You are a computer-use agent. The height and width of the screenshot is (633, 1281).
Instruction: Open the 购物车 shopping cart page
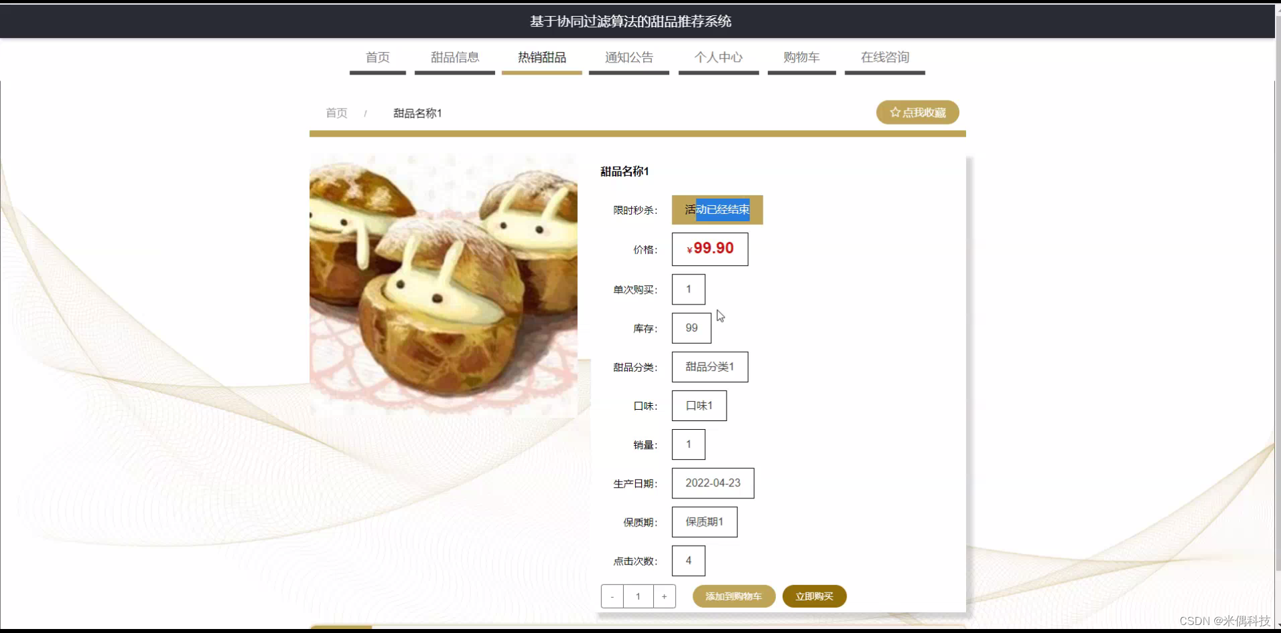tap(801, 57)
